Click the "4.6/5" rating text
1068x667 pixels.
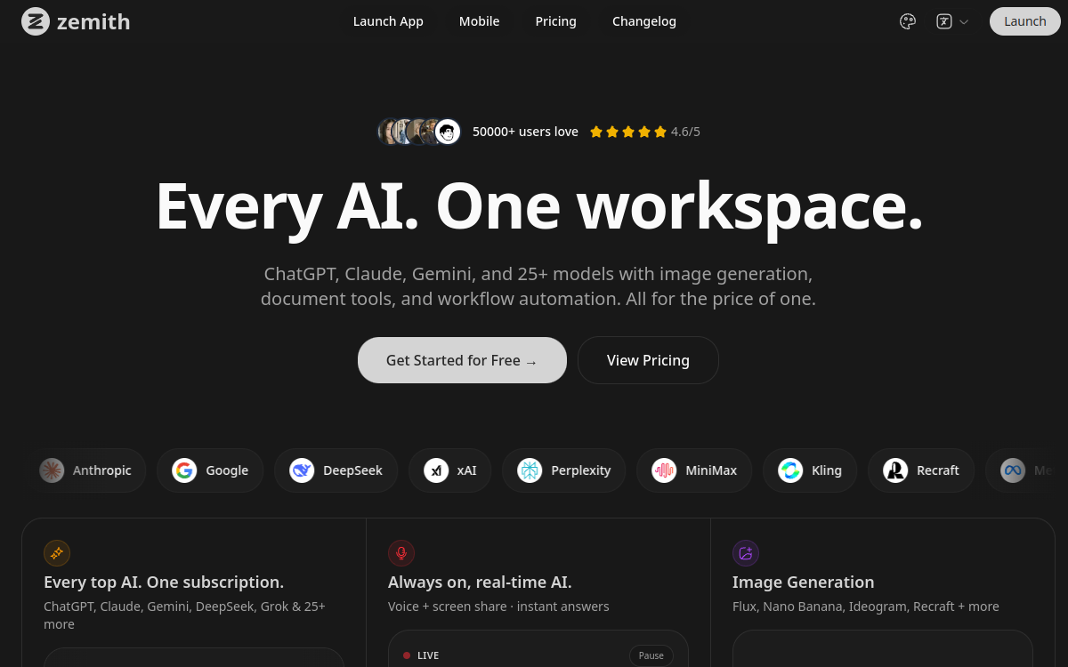pyautogui.click(x=685, y=132)
